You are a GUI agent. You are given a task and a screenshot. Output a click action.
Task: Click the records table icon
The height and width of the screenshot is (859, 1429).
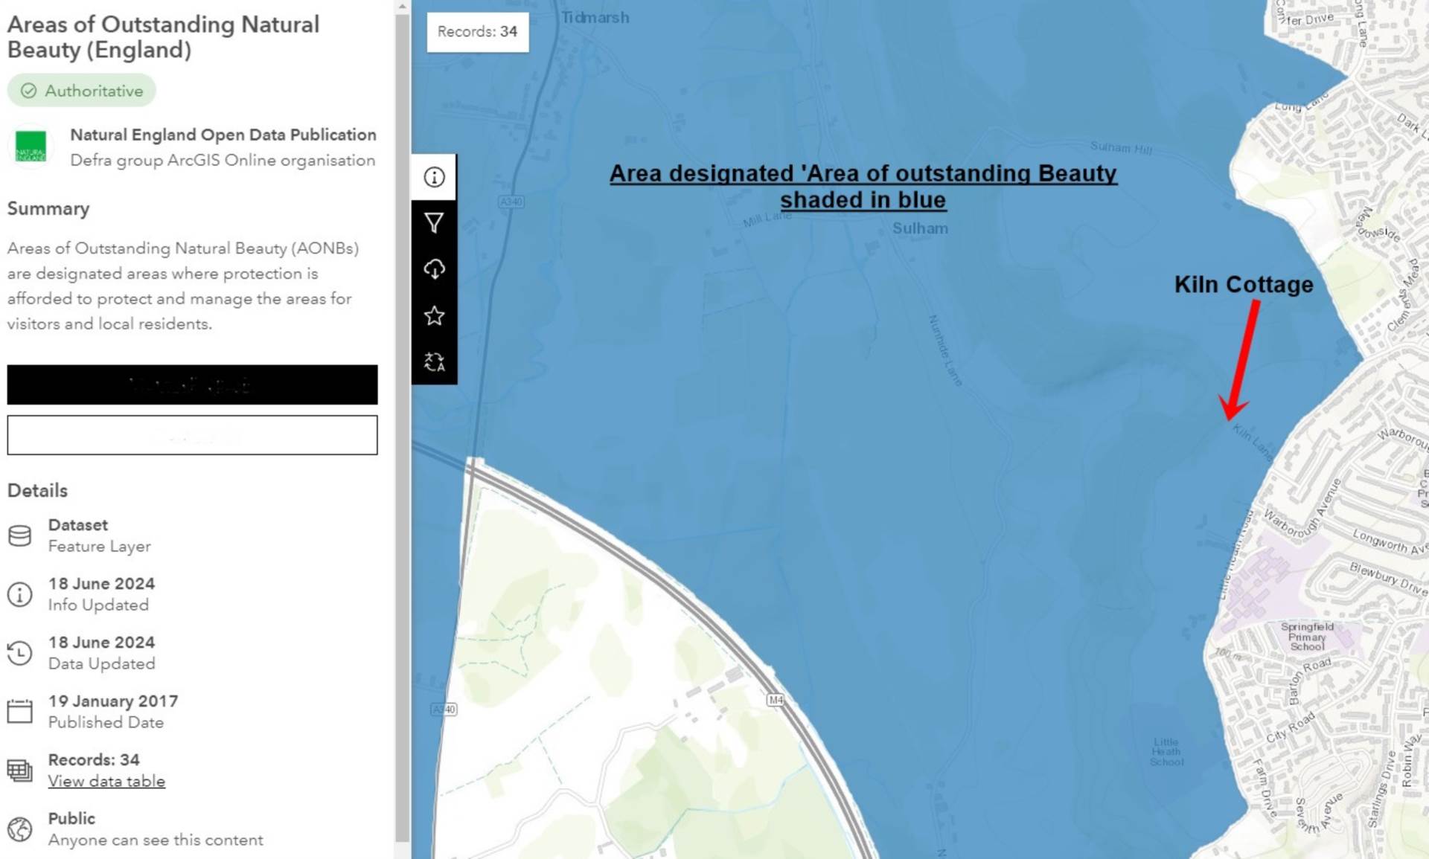(20, 770)
